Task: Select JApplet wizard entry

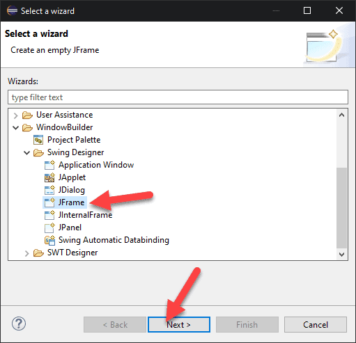Action: coord(72,177)
